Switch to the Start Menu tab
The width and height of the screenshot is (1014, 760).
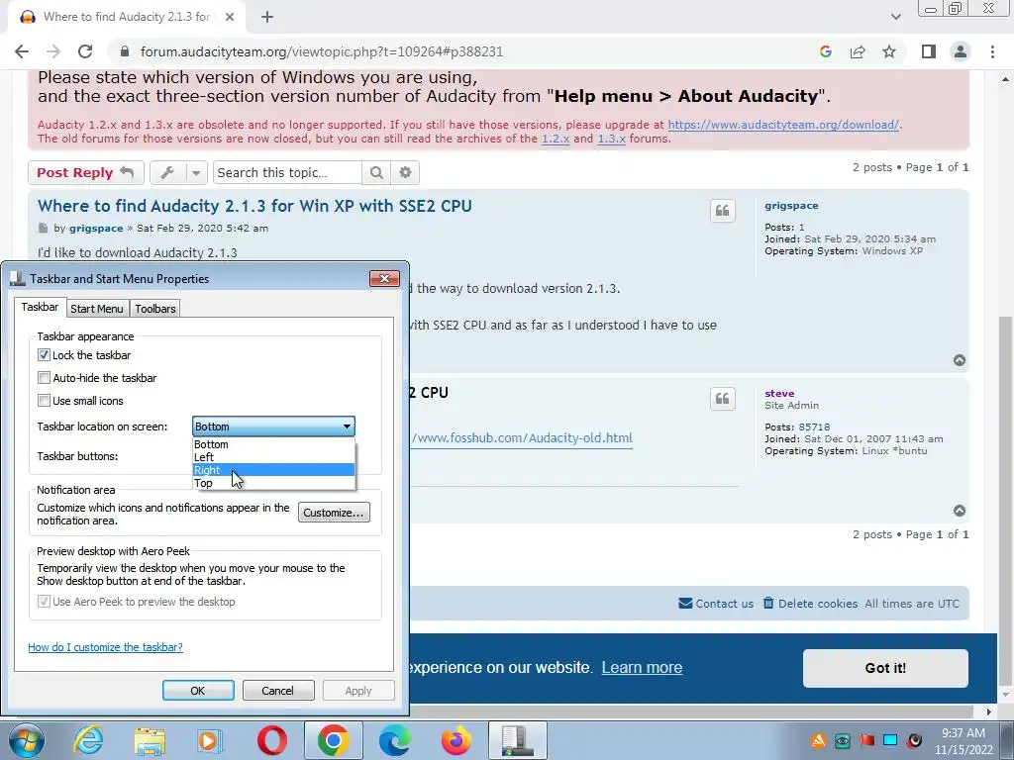97,309
